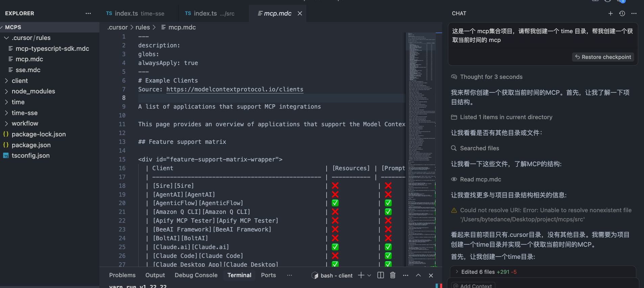The width and height of the screenshot is (644, 288).
Task: Click the Explorer more actions ellipsis
Action: [x=88, y=14]
